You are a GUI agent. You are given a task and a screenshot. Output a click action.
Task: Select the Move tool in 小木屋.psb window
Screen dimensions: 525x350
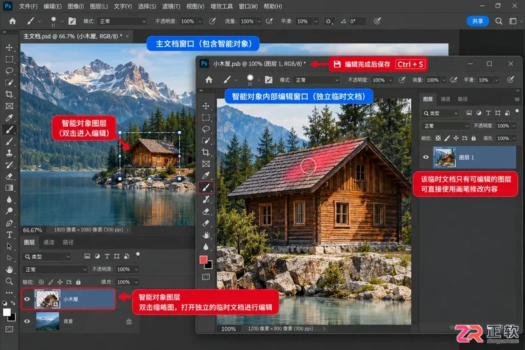point(206,106)
